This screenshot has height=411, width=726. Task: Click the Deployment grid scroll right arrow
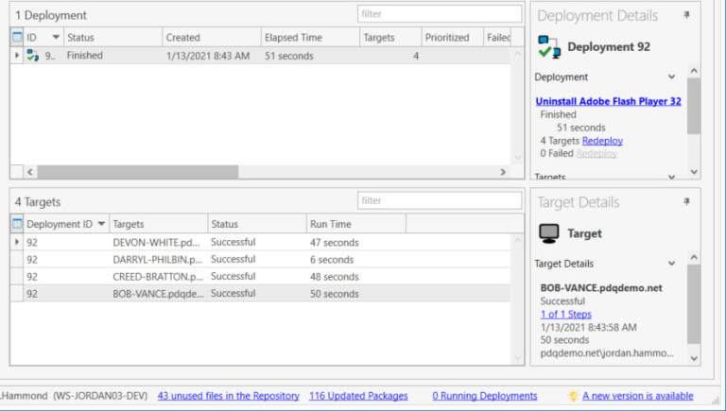[503, 172]
